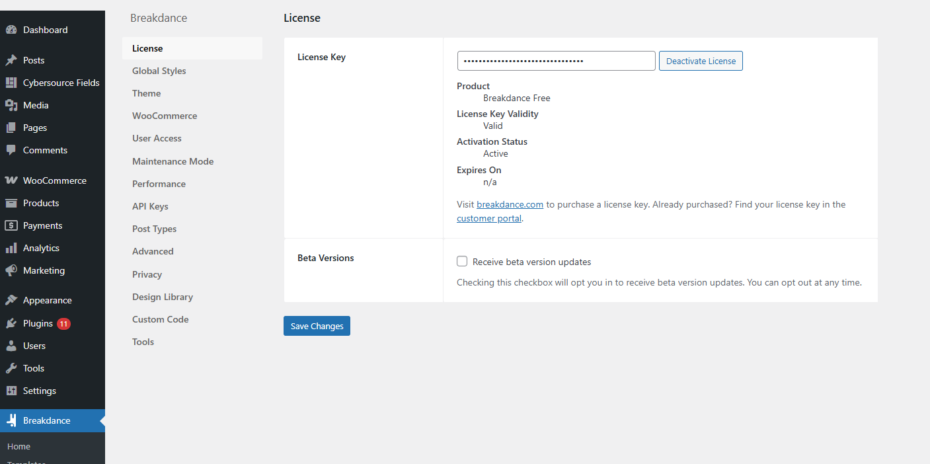Click the WooCommerce logo icon

pos(11,180)
